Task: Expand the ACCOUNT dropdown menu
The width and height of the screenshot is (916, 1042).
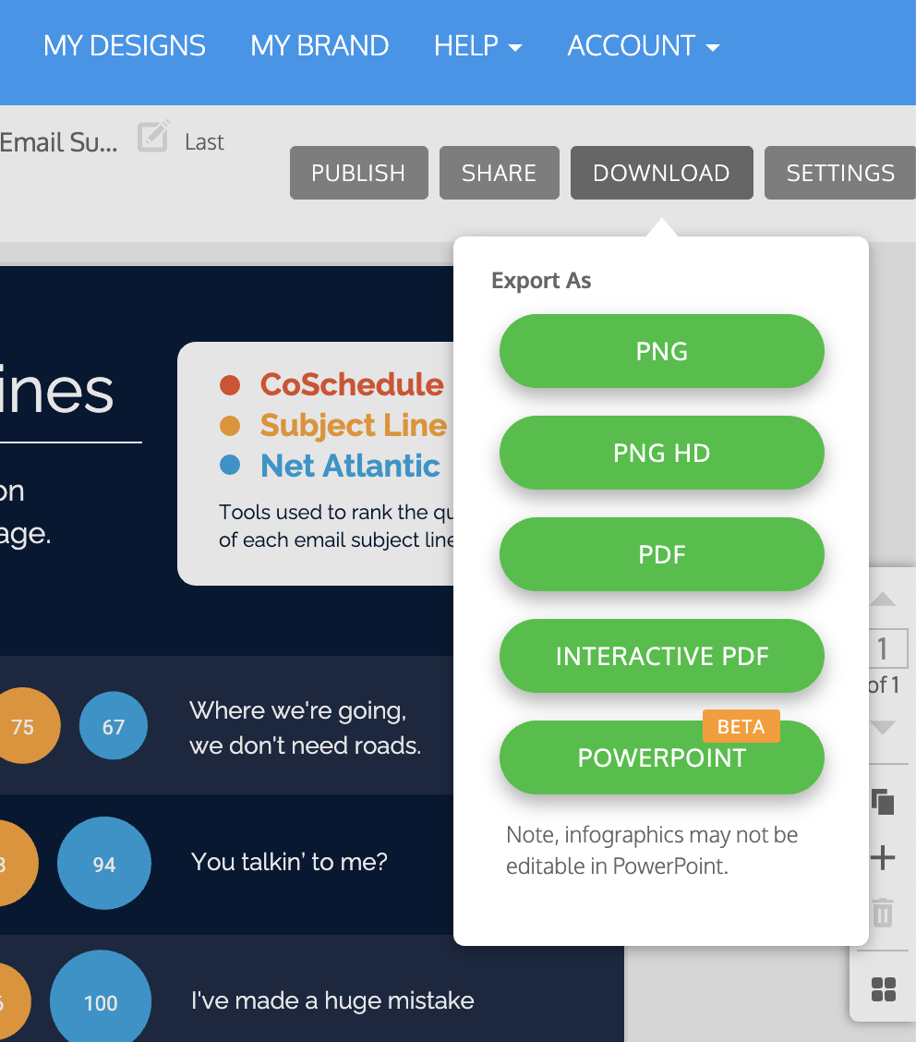Action: click(x=643, y=45)
